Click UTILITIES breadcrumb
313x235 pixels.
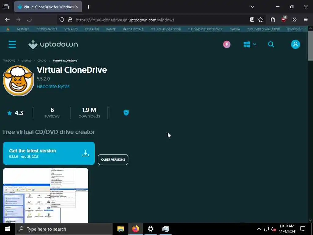pyautogui.click(x=26, y=61)
